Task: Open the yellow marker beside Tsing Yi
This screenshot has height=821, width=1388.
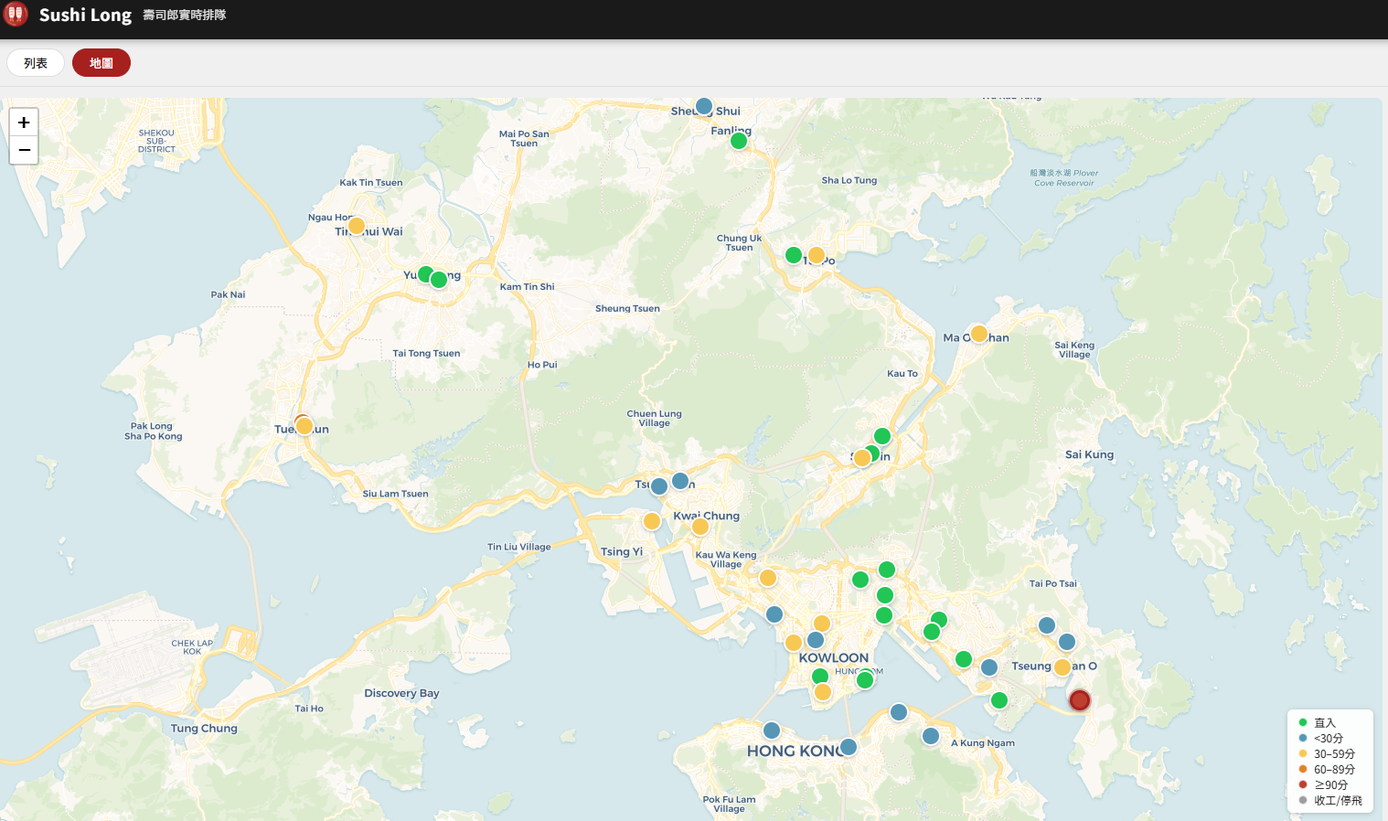Action: click(652, 521)
